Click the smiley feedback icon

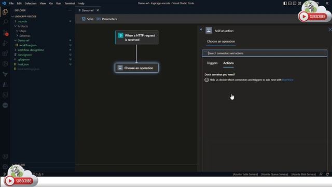pyautogui.click(x=206, y=80)
